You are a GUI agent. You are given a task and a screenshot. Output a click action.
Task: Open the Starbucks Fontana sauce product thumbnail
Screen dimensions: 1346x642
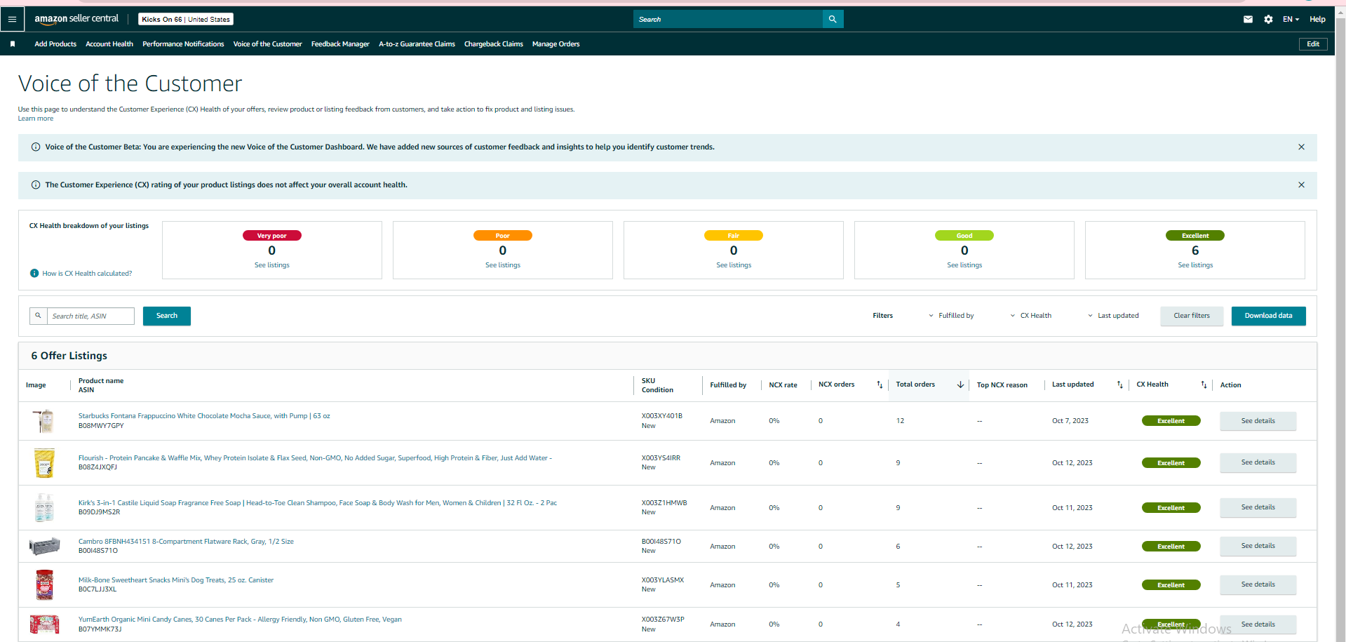pyautogui.click(x=44, y=421)
